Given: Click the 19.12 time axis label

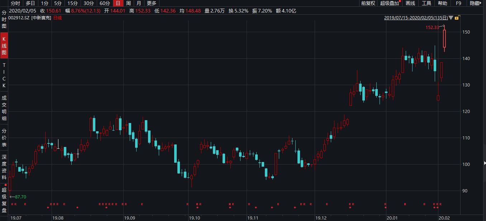Looking at the screenshot, I should tap(321, 218).
